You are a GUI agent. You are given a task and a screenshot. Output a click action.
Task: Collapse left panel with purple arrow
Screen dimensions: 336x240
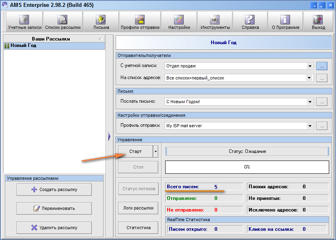click(109, 136)
